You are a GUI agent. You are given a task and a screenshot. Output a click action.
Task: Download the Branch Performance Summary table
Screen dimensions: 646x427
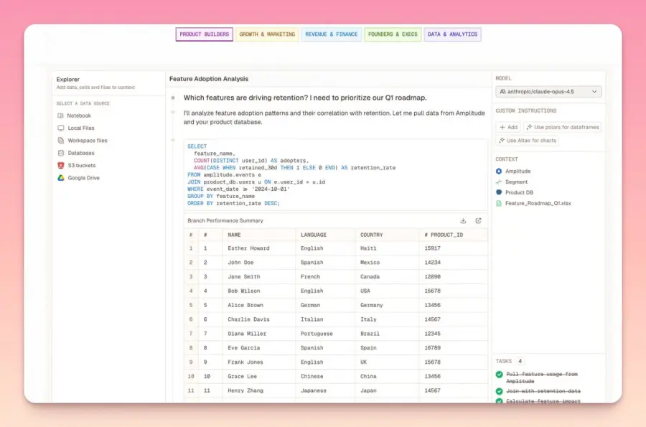(x=463, y=221)
